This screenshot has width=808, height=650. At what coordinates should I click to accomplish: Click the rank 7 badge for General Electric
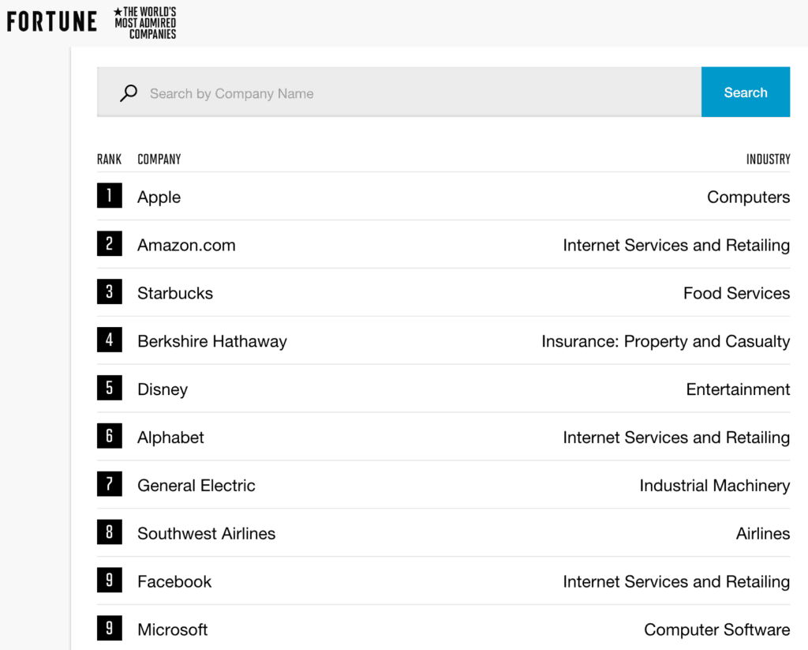109,484
